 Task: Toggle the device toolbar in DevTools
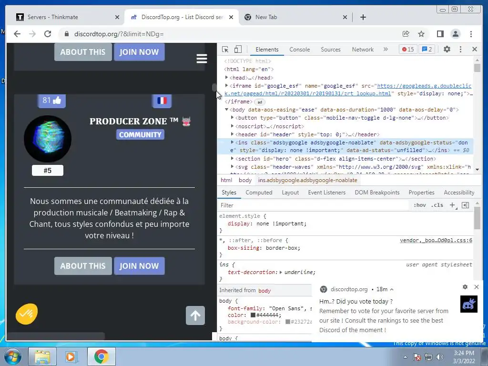[238, 49]
